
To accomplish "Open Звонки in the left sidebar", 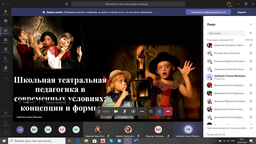I will (x=6, y=59).
